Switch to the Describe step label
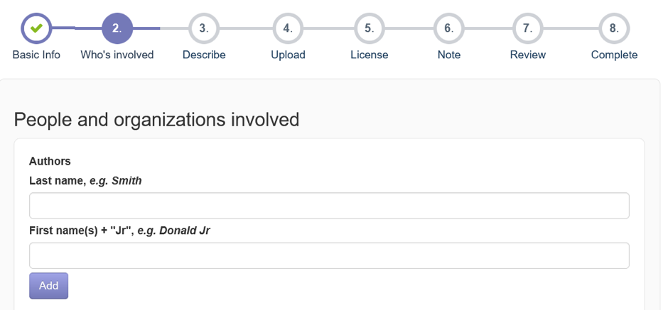The image size is (668, 310). point(204,55)
